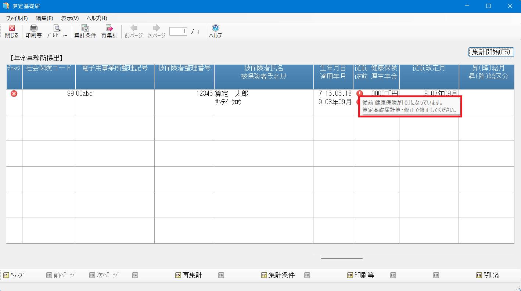Click the 前ページ arrow icon
This screenshot has height=291, width=521.
pyautogui.click(x=134, y=28)
